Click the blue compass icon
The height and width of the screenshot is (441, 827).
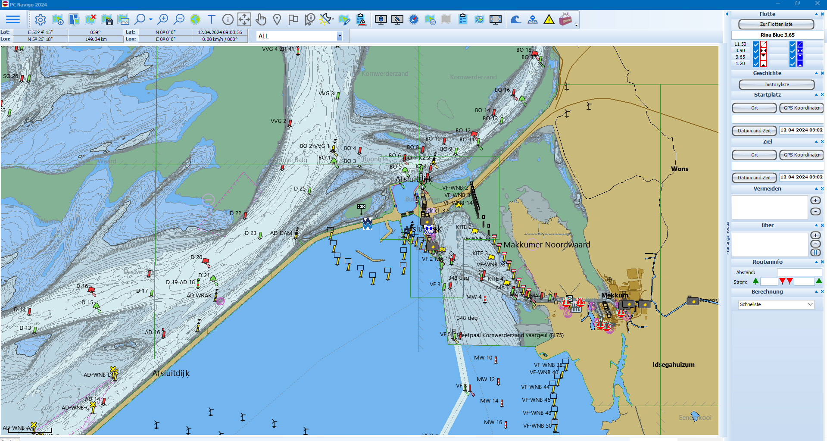pyautogui.click(x=414, y=20)
